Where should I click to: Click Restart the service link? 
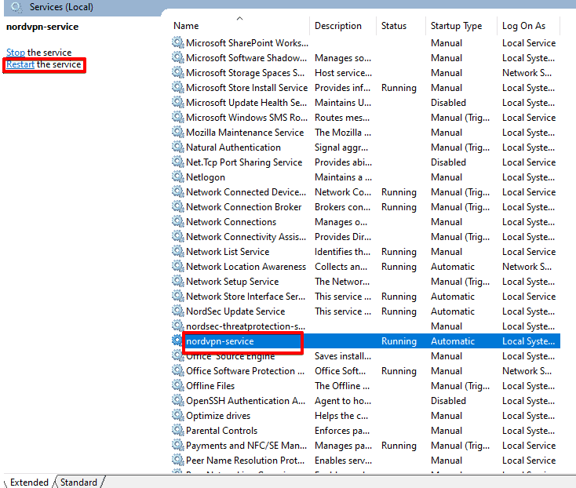tap(20, 64)
